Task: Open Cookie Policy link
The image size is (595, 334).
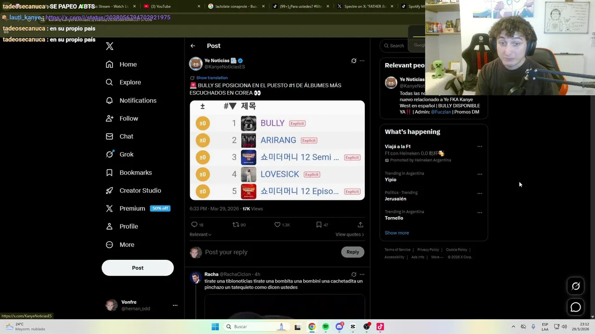Action: pyautogui.click(x=456, y=250)
